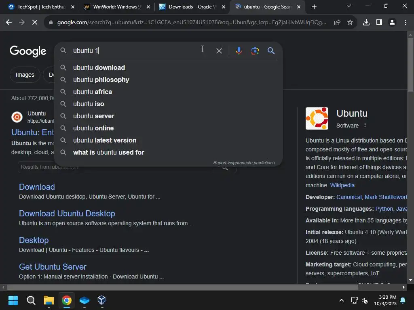The image size is (414, 310).
Task: Open Chrome downloads icon
Action: (x=366, y=23)
